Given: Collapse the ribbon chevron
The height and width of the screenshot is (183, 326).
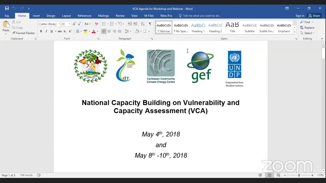Looking at the screenshot, I should [x=322, y=39].
